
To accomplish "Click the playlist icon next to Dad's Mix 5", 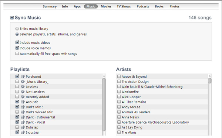I will point(23,107).
